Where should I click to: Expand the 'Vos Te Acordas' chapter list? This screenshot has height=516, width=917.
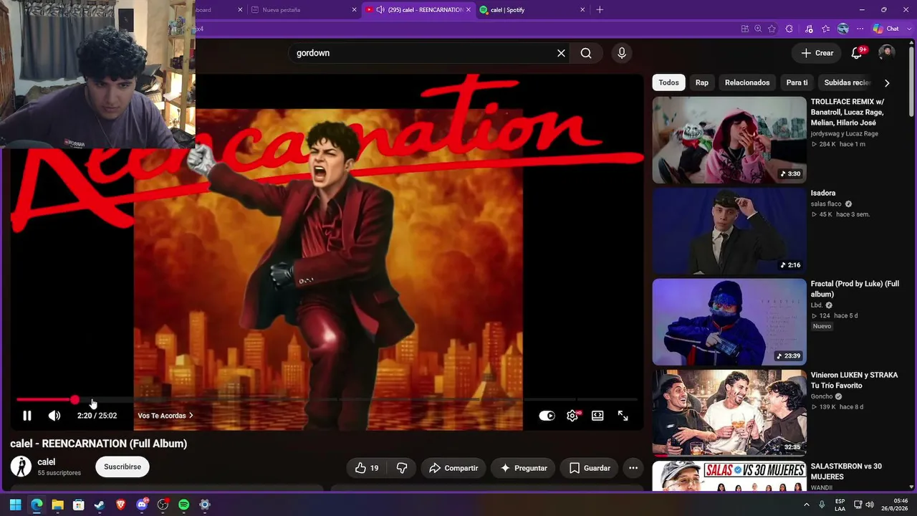pyautogui.click(x=165, y=416)
